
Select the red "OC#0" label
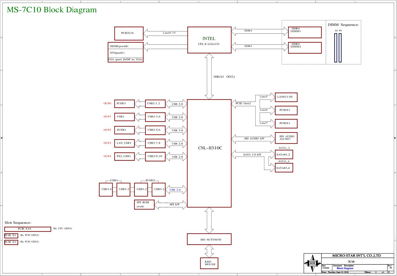click(x=107, y=103)
